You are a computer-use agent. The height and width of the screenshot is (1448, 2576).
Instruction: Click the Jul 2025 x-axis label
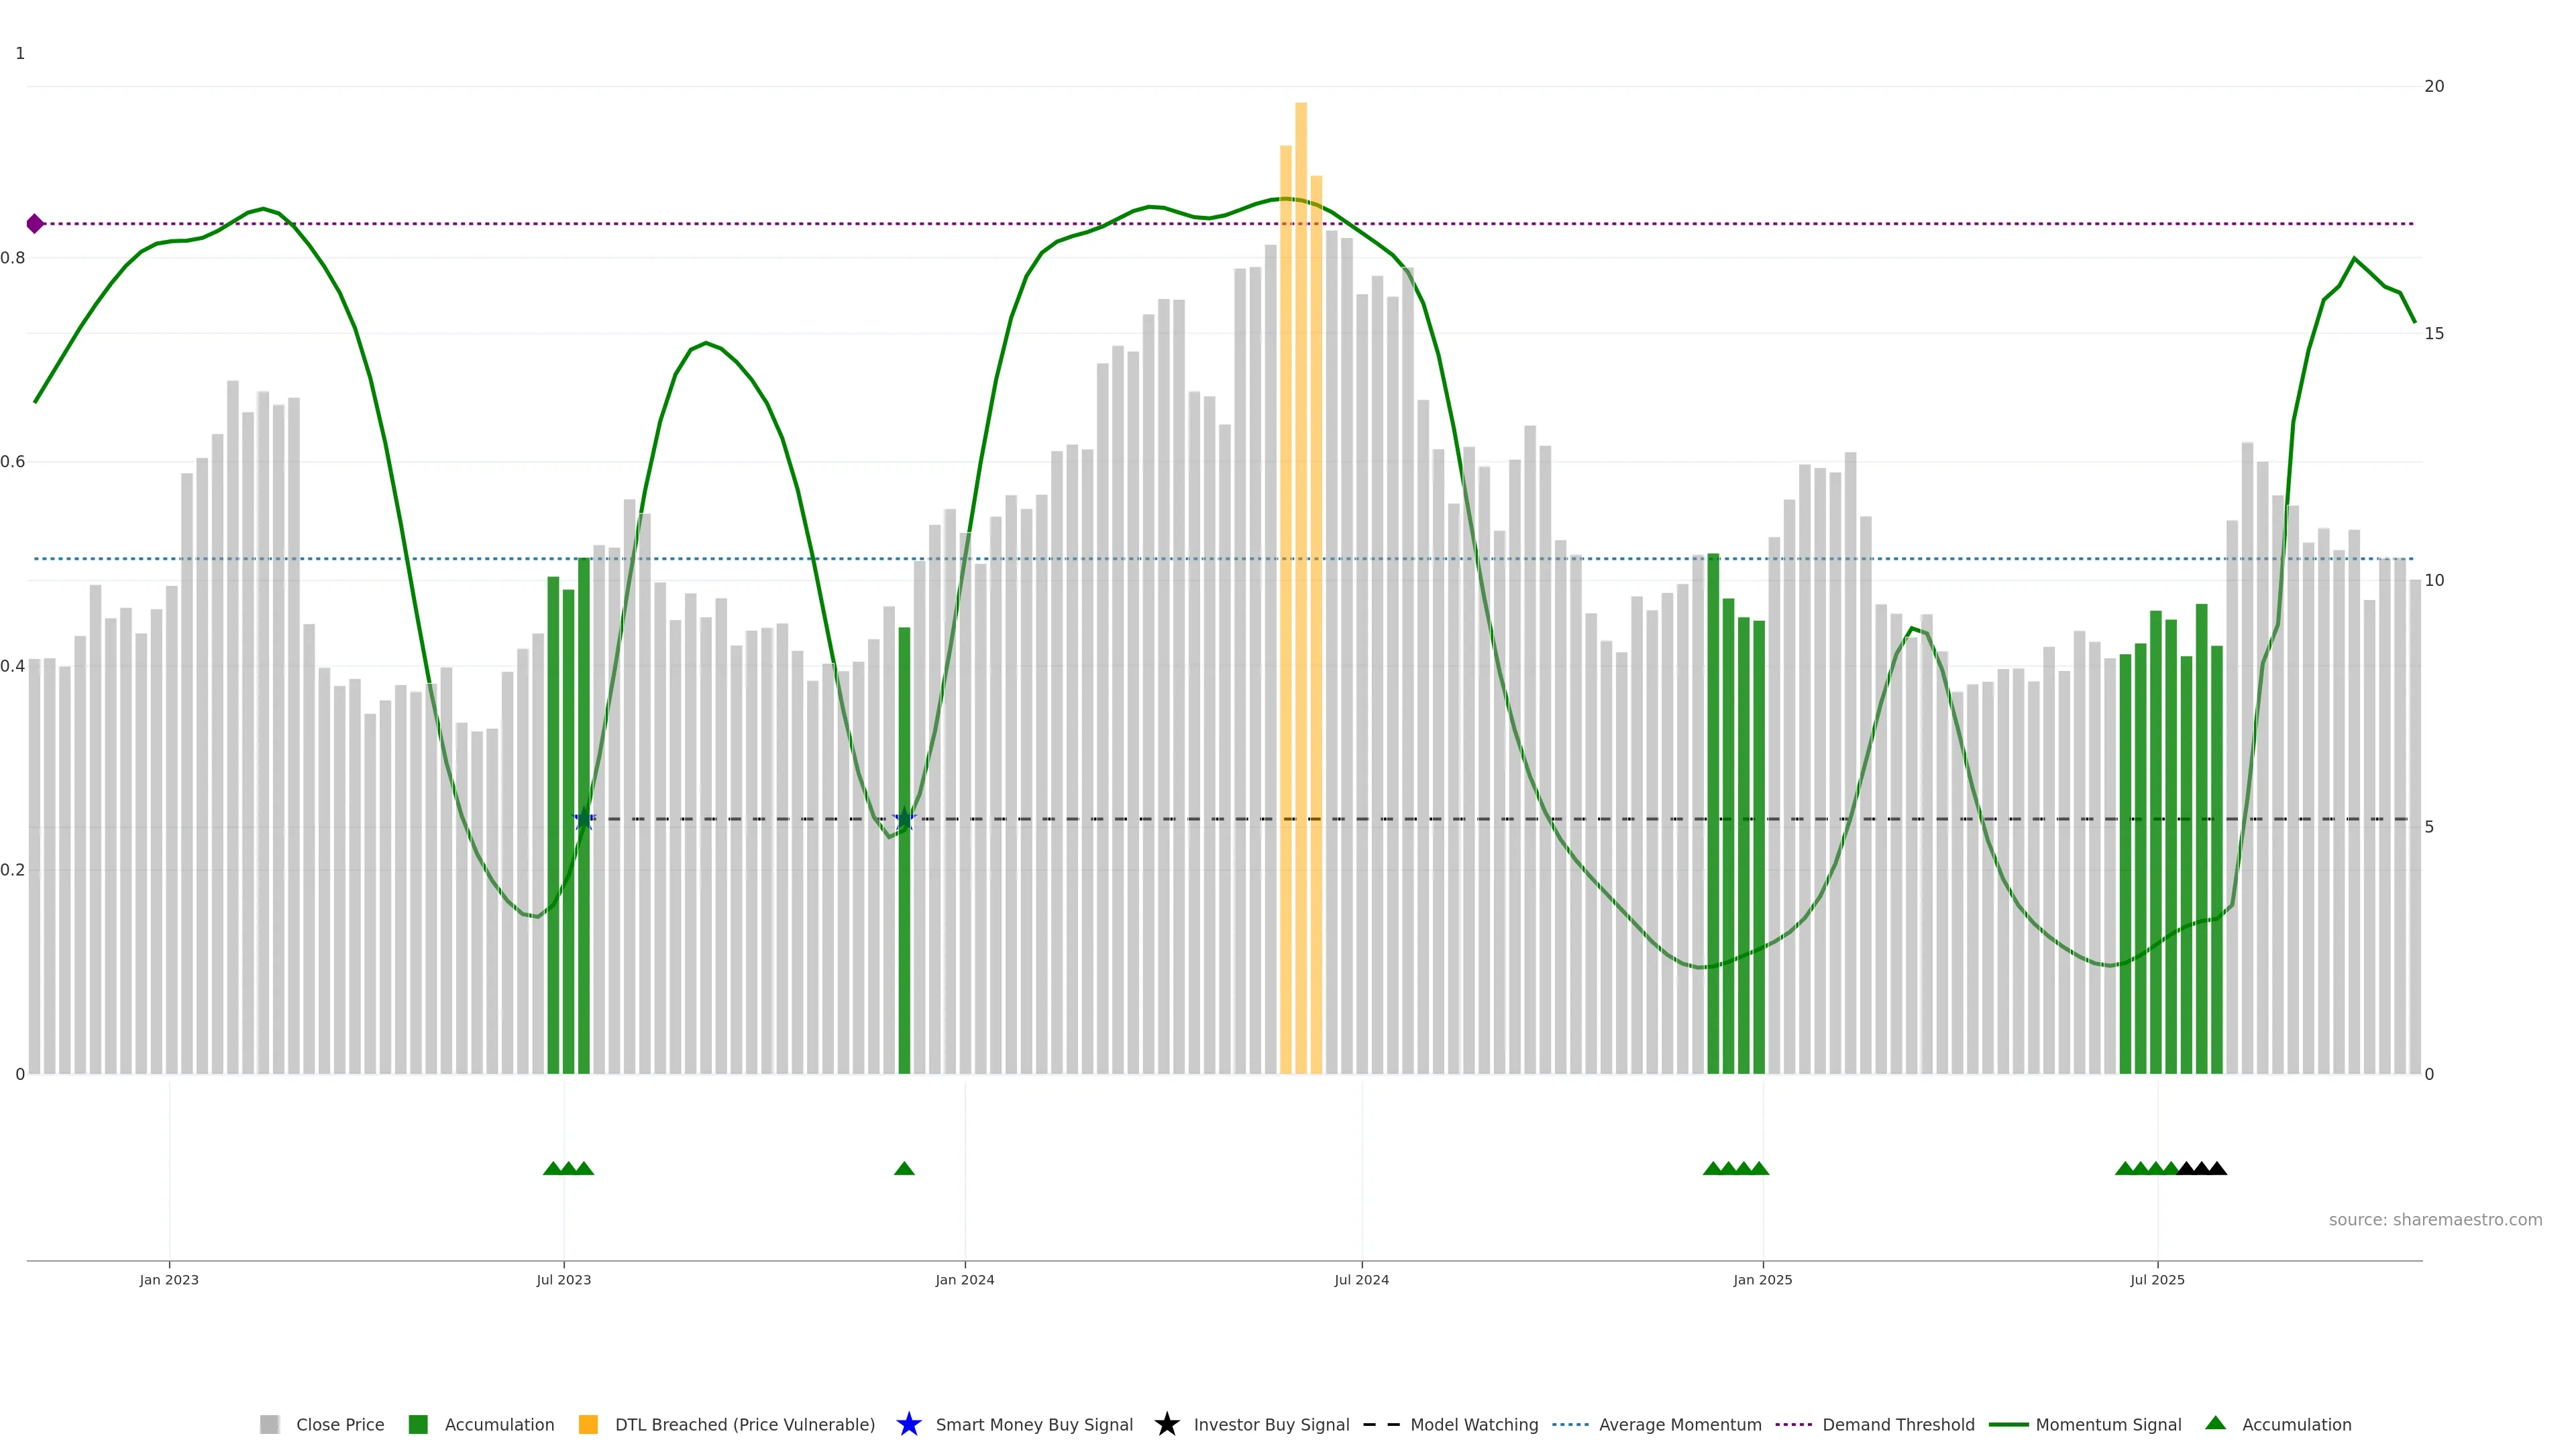[2157, 1280]
